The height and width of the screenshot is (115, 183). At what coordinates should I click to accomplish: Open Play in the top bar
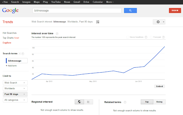pos(45,2)
